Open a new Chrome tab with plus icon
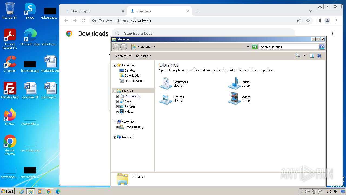346x195 pixels. tap(198, 11)
